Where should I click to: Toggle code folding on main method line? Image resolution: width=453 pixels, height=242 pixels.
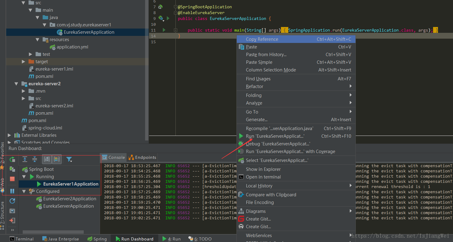pyautogui.click(x=175, y=30)
